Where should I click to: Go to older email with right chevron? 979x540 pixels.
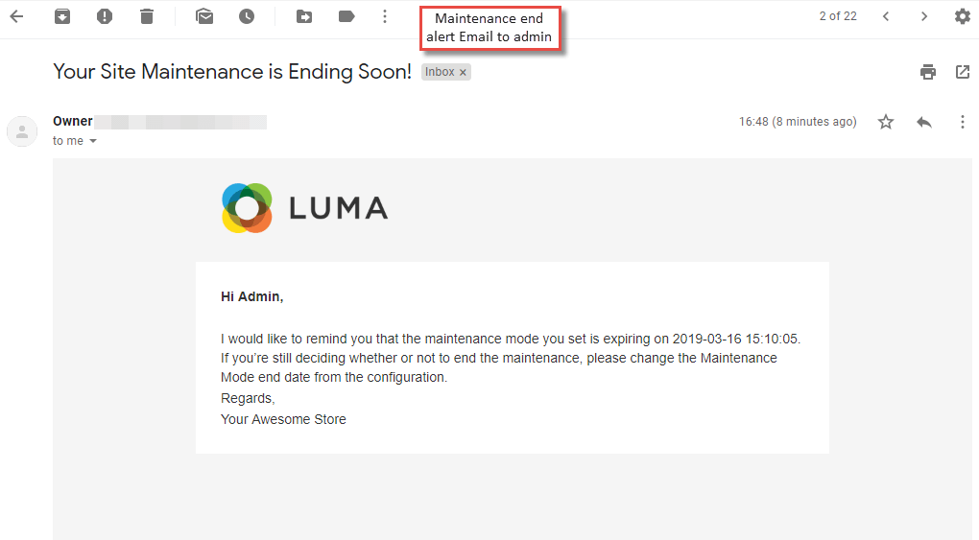924,16
